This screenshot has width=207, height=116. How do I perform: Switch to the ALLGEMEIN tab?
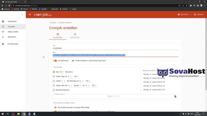[x=58, y=36]
